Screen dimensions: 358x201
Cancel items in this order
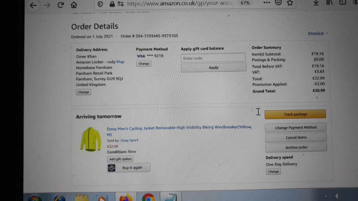tap(296, 137)
